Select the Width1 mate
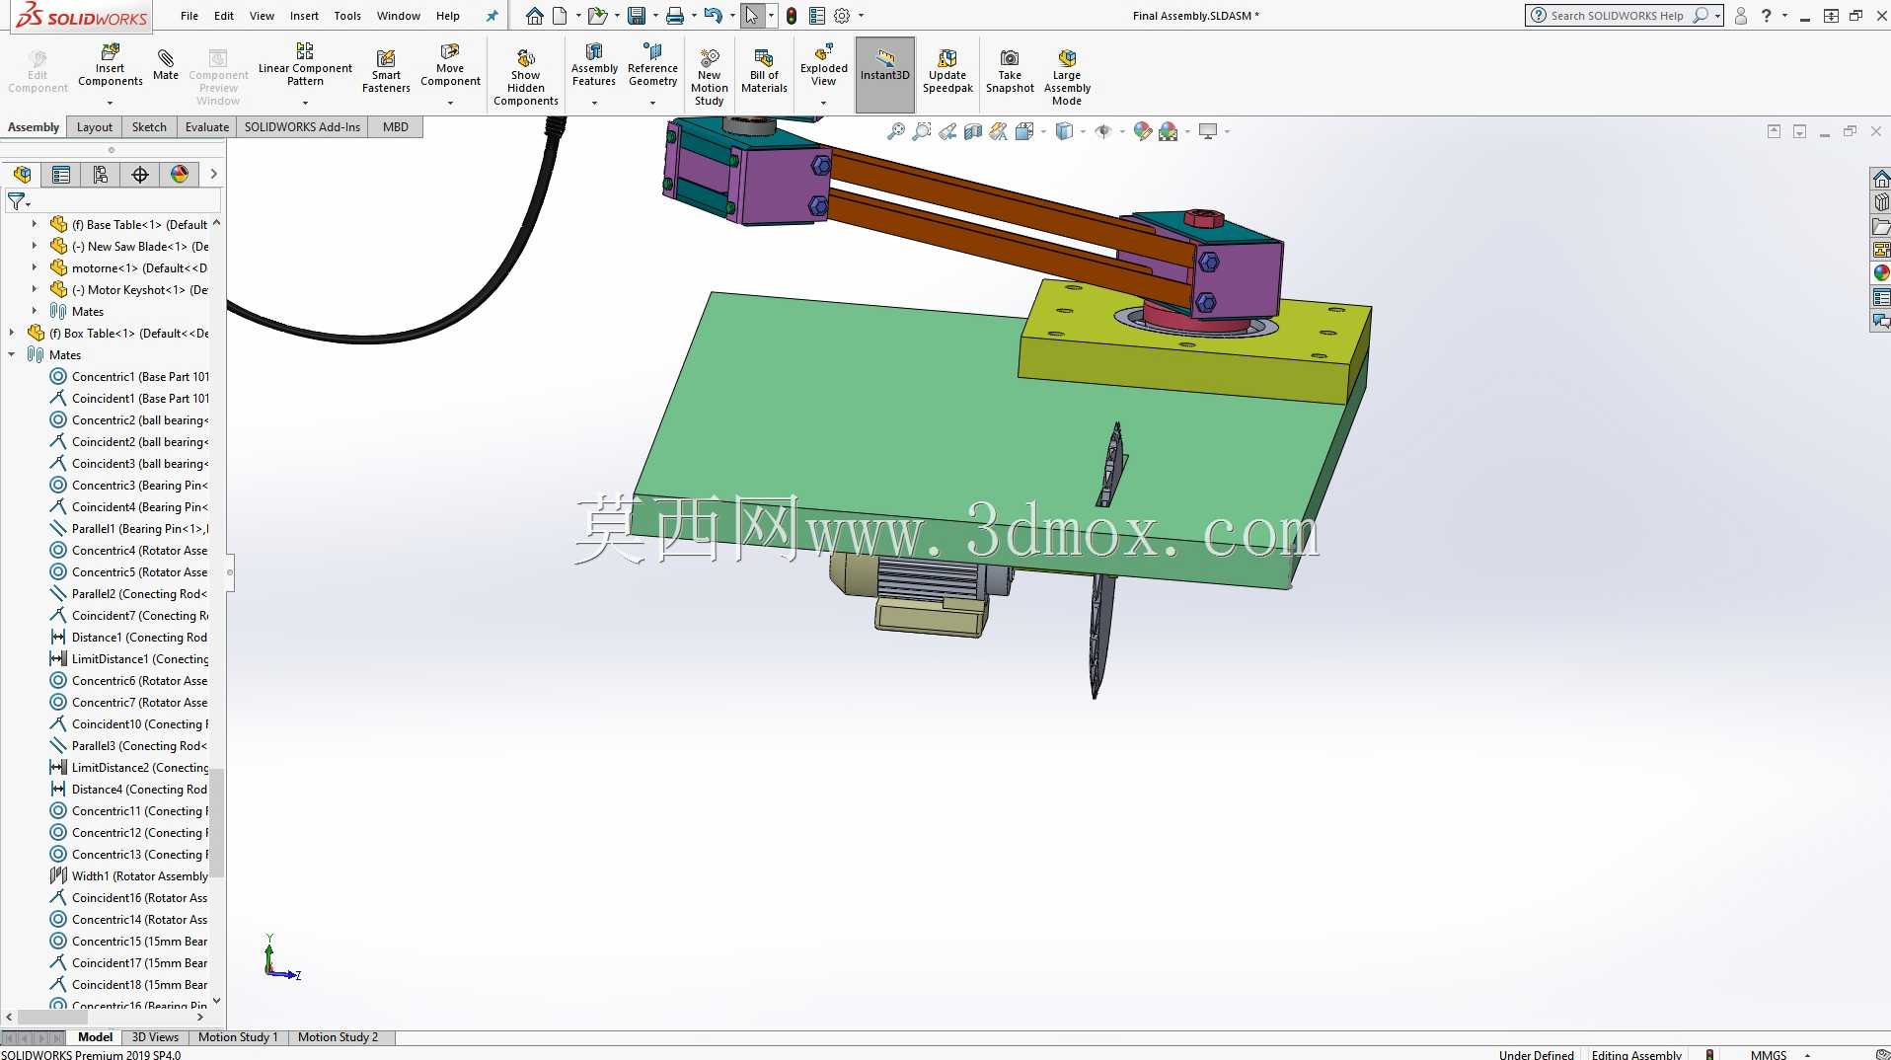Viewport: 1891px width, 1060px height. (129, 876)
